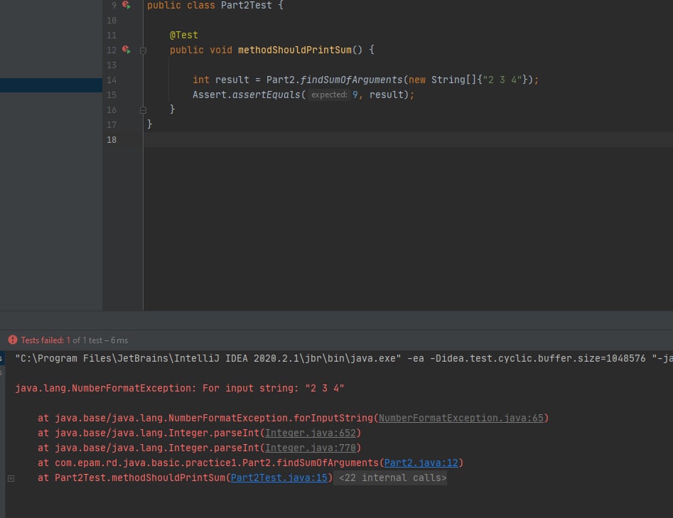
Task: Collapse fold end marker on line 16
Action: click(144, 110)
